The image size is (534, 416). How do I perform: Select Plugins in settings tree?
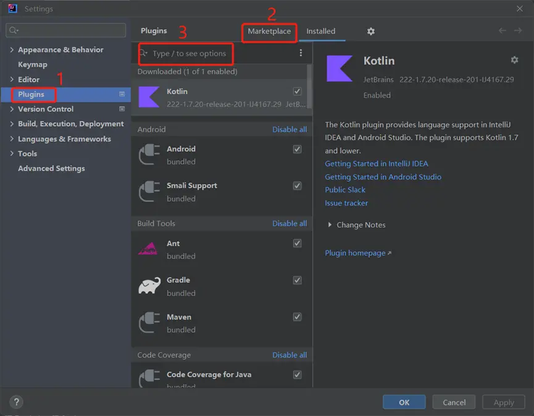pos(31,94)
